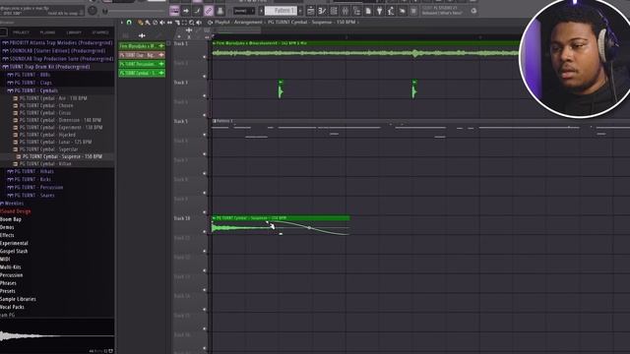Toggle the mute switch on Track 10

point(205,232)
